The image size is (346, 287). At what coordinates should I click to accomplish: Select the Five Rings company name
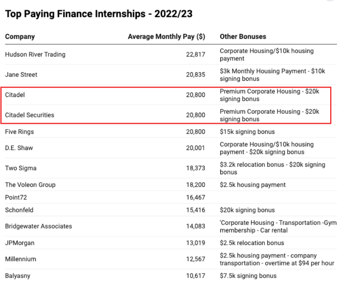[20, 132]
